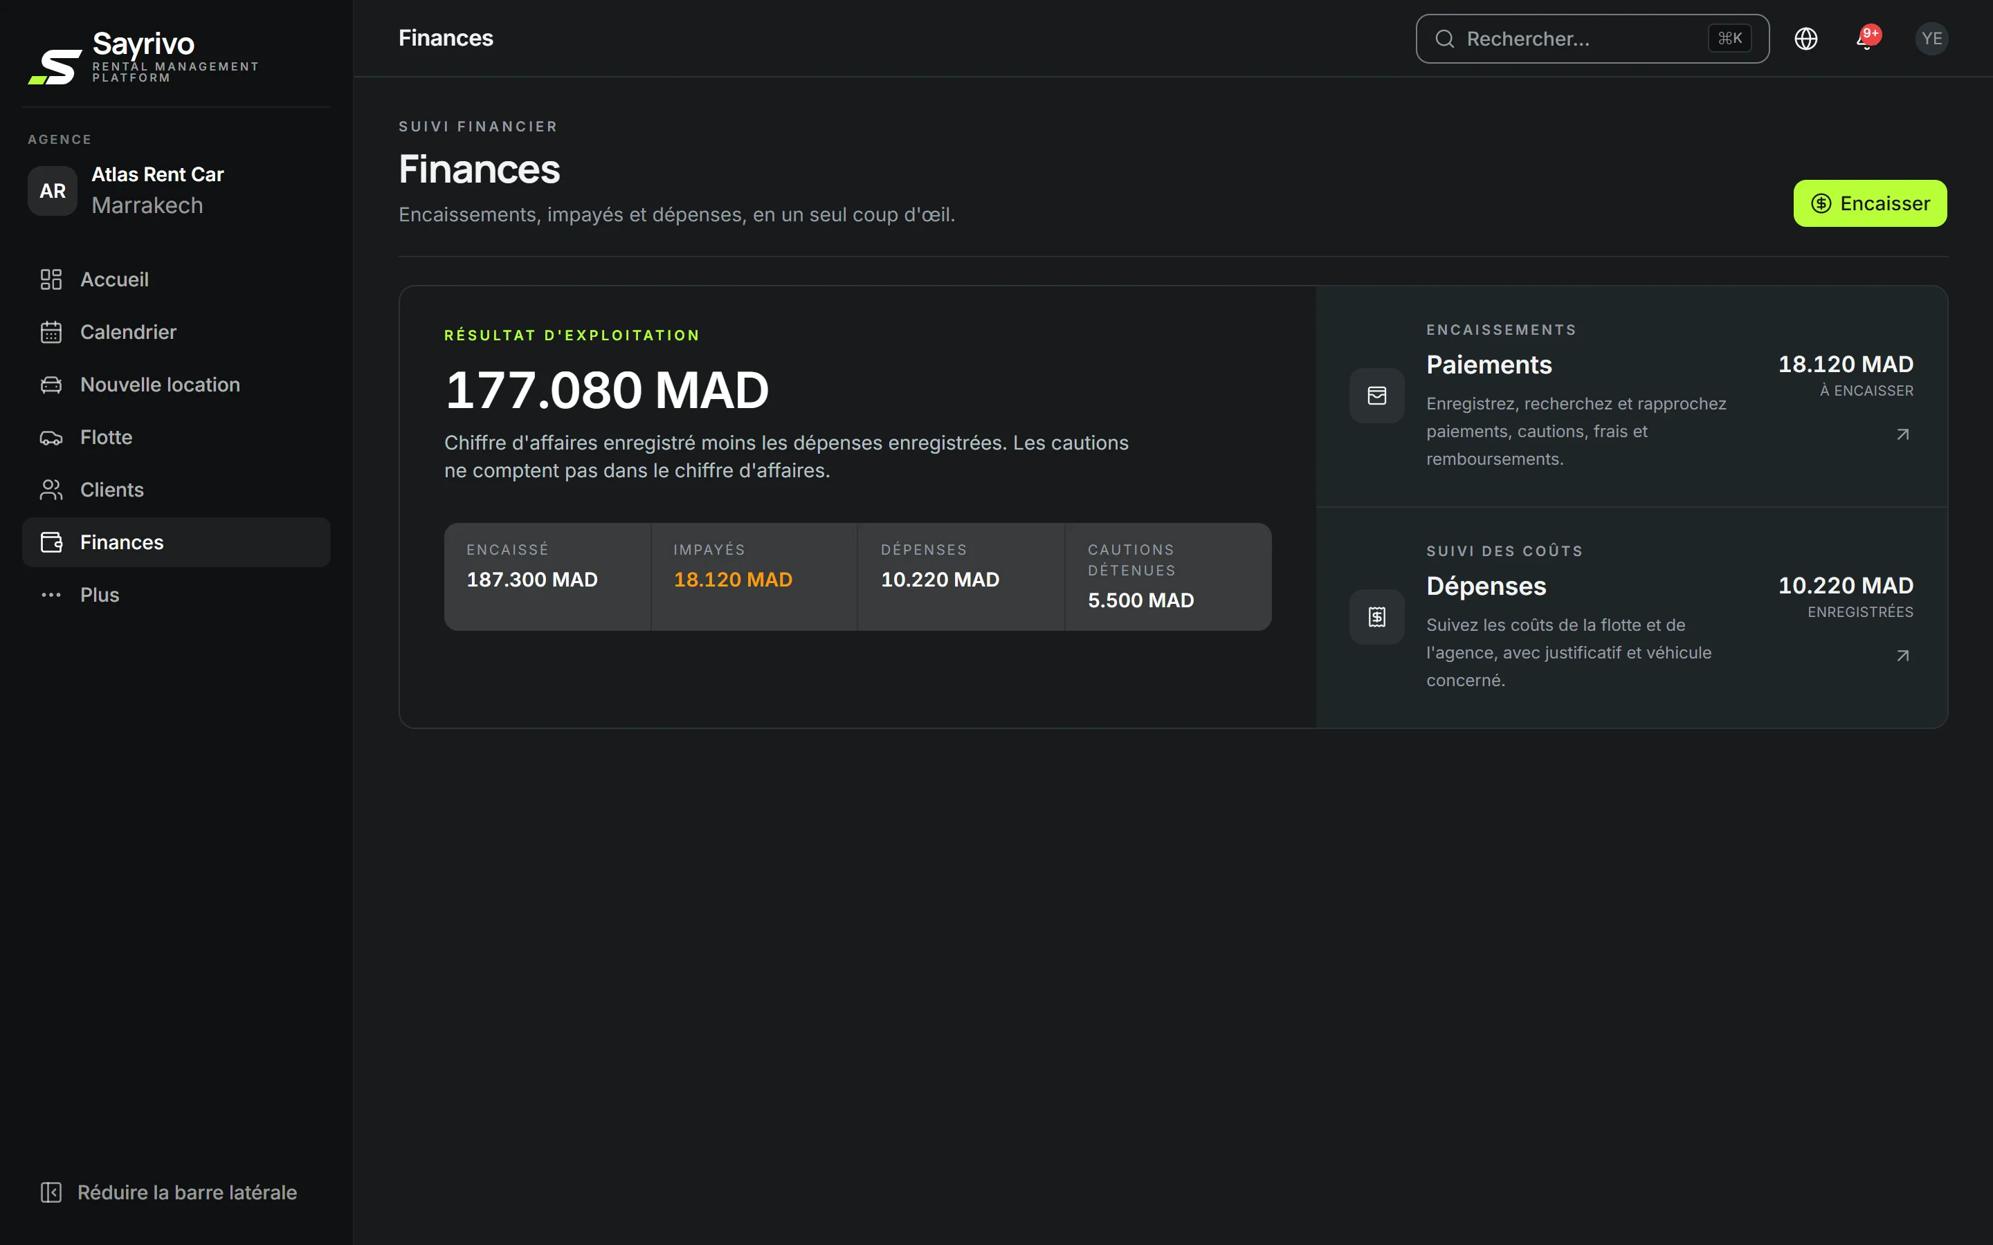Open the Accueil dashboard icon

click(x=51, y=279)
